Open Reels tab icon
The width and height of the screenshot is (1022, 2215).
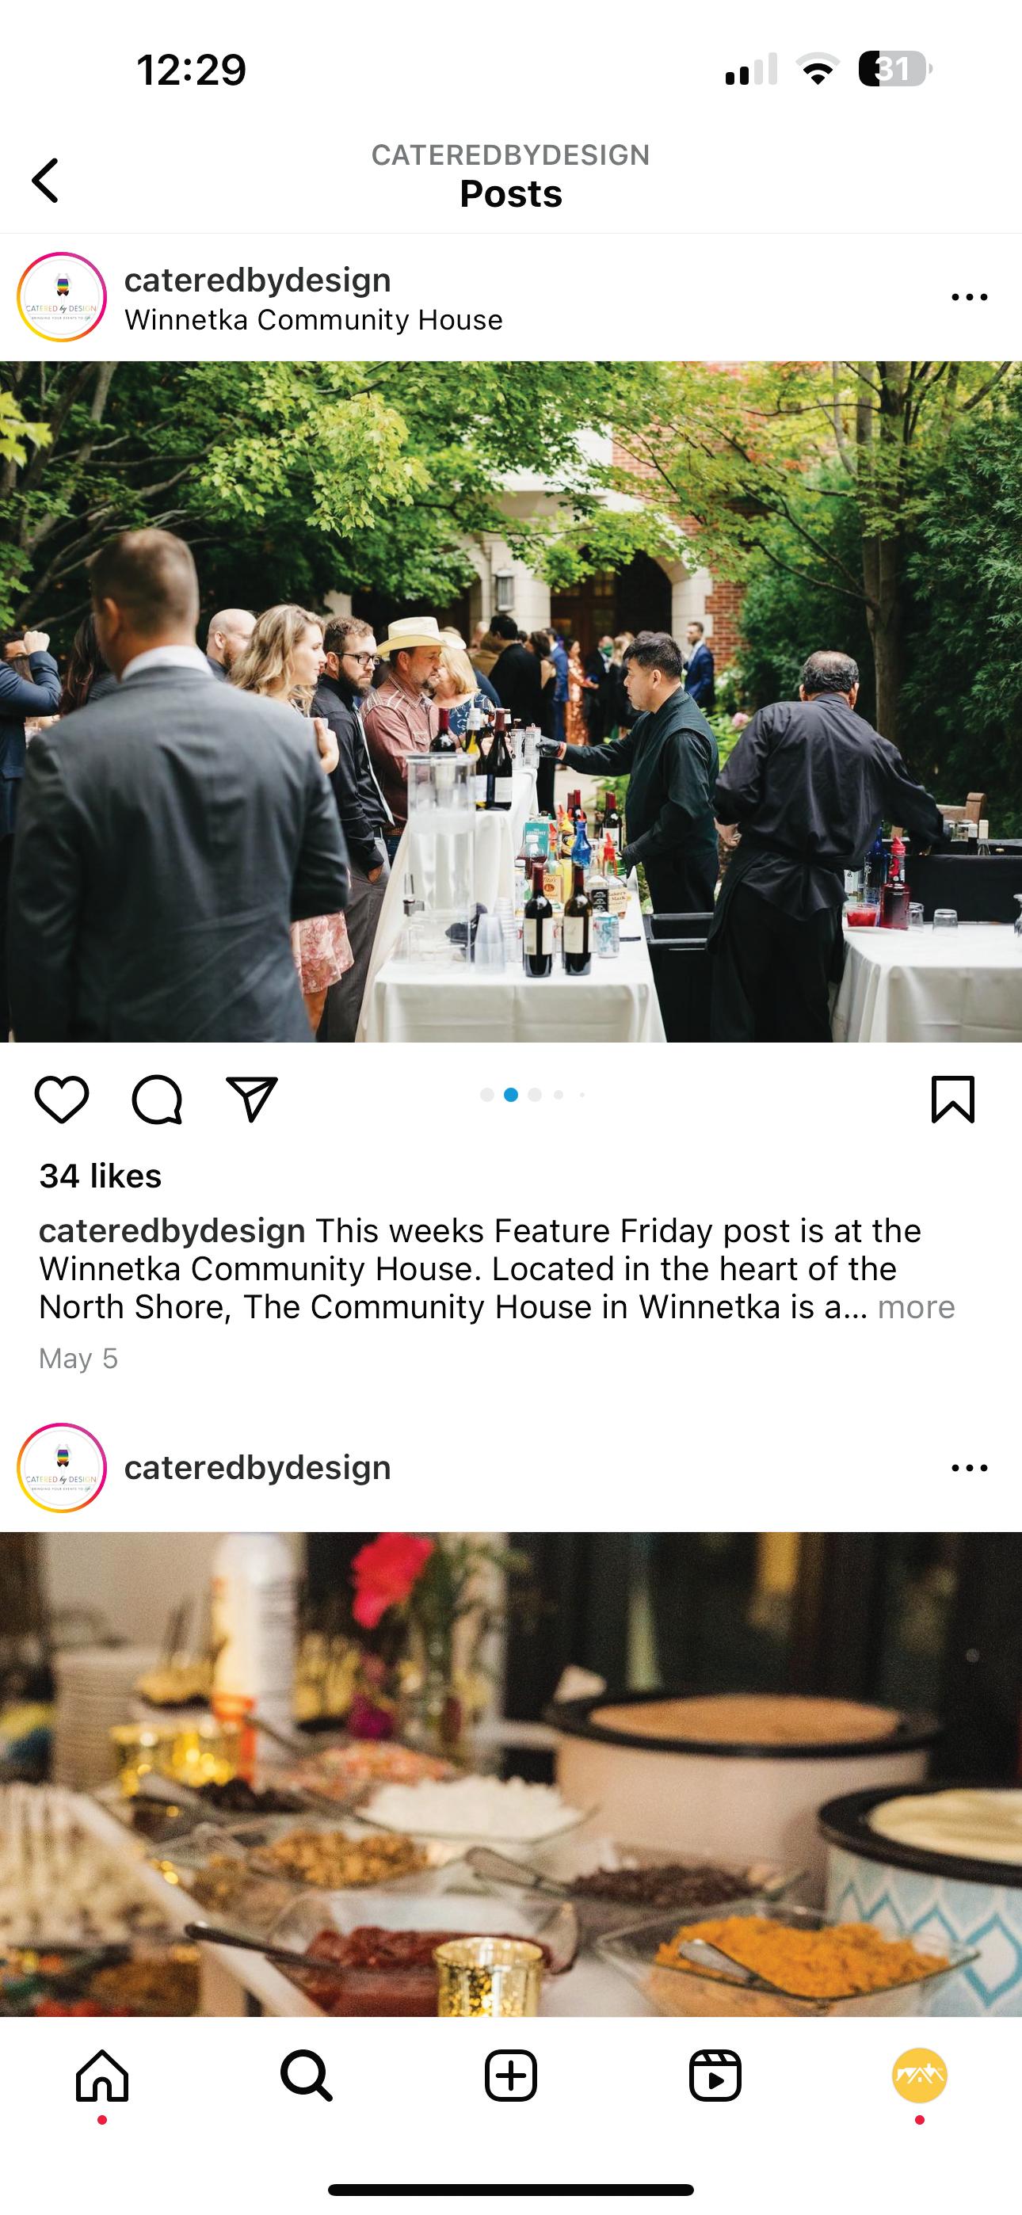[715, 2076]
